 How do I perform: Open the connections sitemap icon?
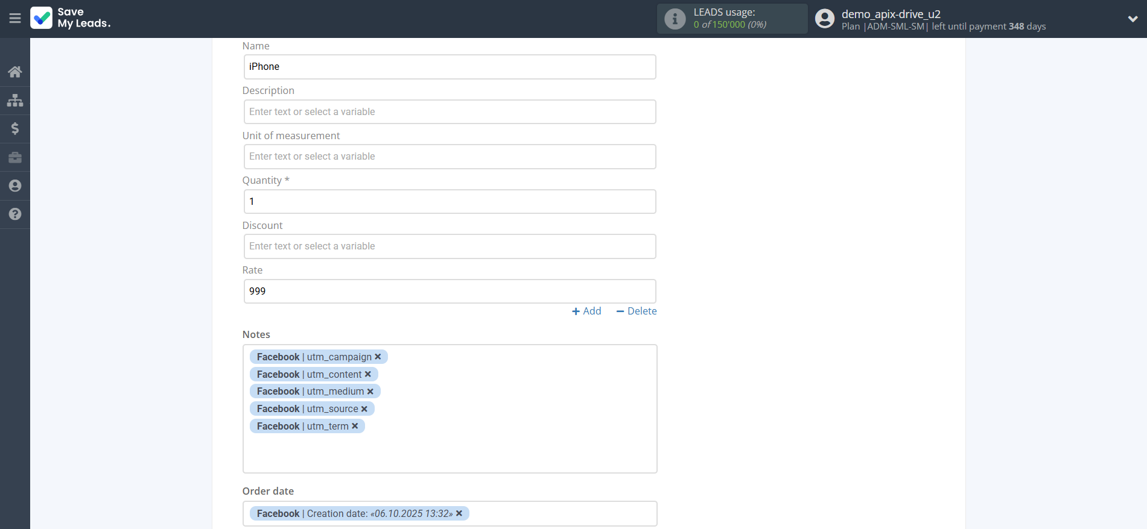pyautogui.click(x=15, y=100)
